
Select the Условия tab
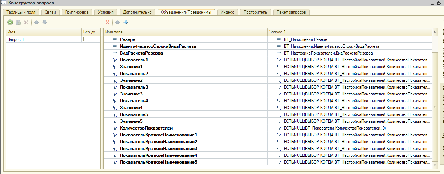tap(106, 12)
